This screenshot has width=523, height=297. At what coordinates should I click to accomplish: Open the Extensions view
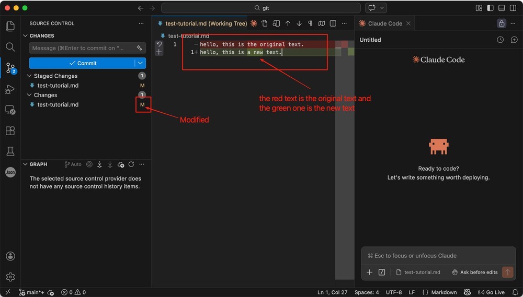(10, 130)
